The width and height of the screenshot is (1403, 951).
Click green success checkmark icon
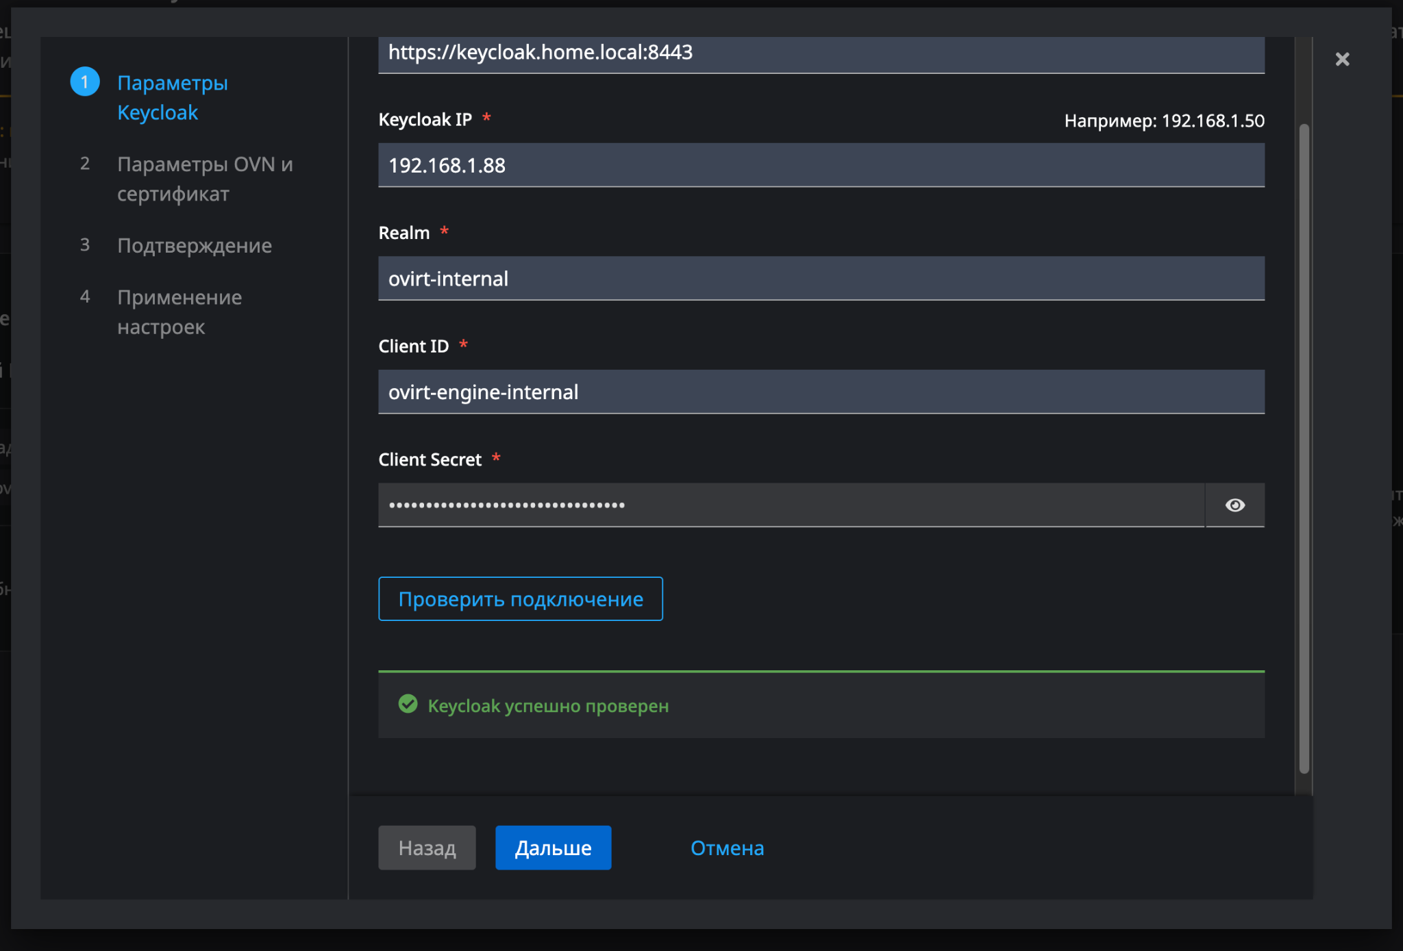click(408, 705)
